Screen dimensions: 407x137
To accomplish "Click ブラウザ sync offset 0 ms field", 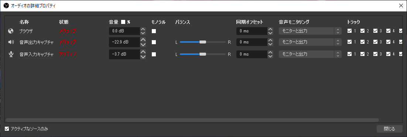I will tap(252, 31).
